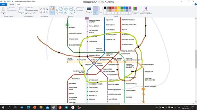197x110 pixels.
Task: Select the Oval shape
Action: [62, 8]
